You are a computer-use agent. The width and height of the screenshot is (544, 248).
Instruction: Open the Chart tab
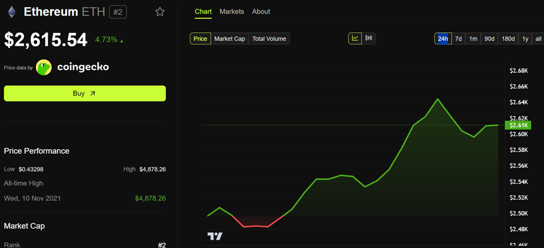coord(203,12)
